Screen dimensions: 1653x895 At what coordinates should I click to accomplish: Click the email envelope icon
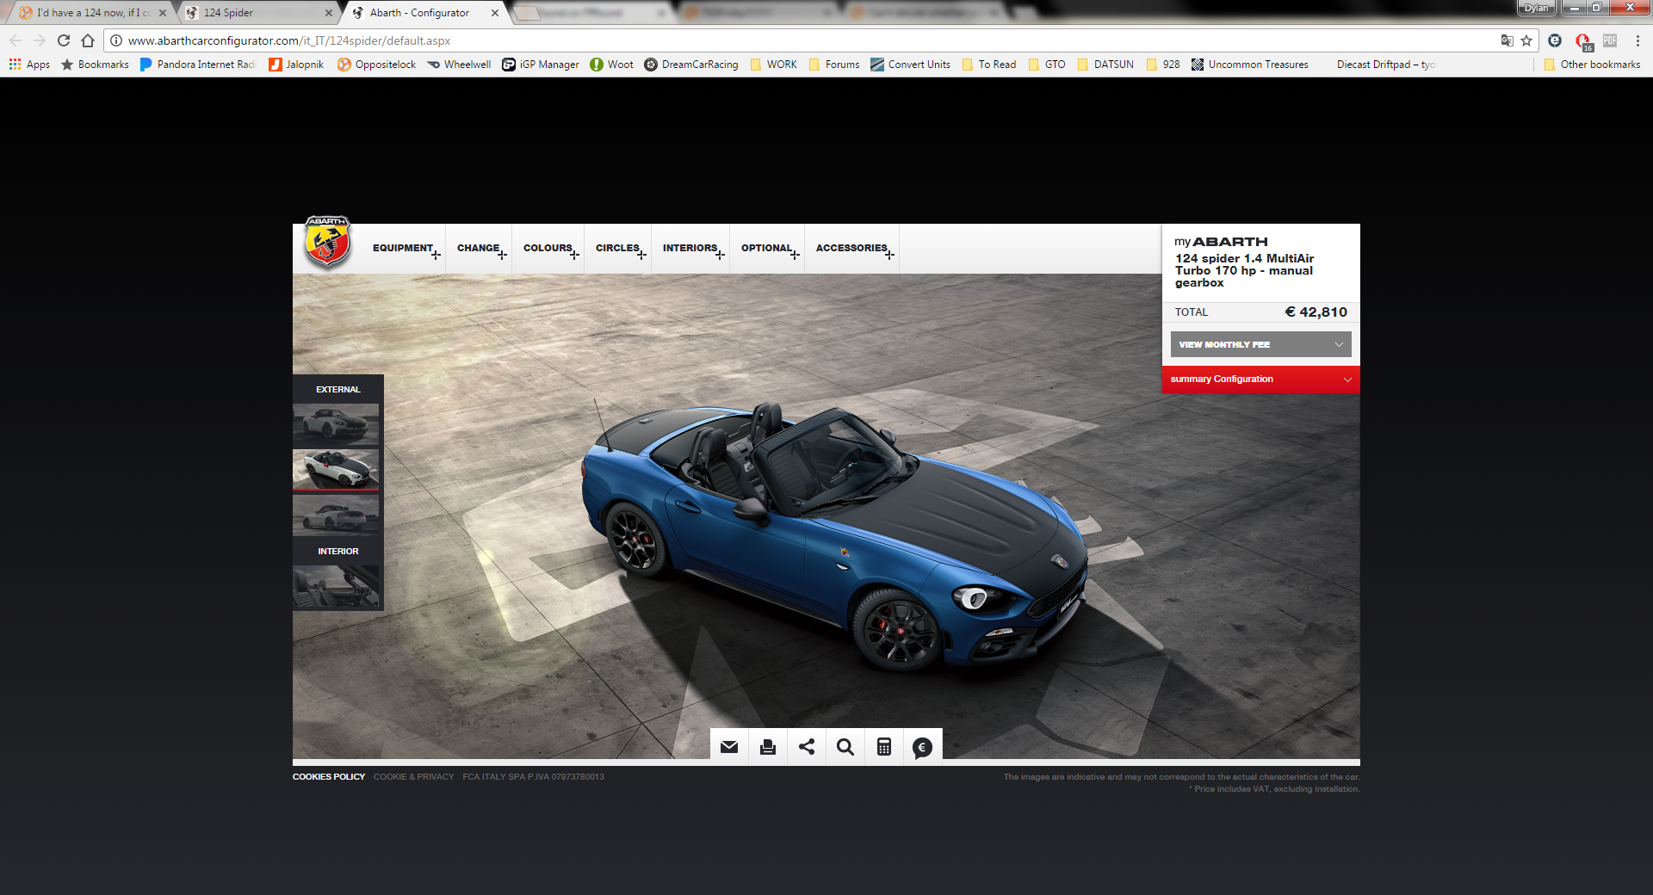(x=729, y=747)
